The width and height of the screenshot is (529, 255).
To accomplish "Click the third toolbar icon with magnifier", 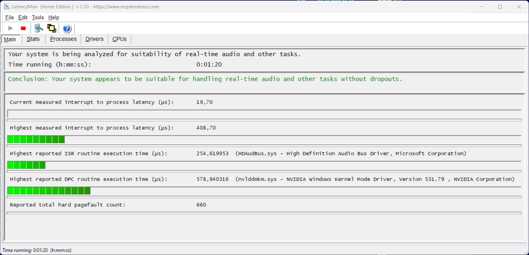I will tap(39, 28).
